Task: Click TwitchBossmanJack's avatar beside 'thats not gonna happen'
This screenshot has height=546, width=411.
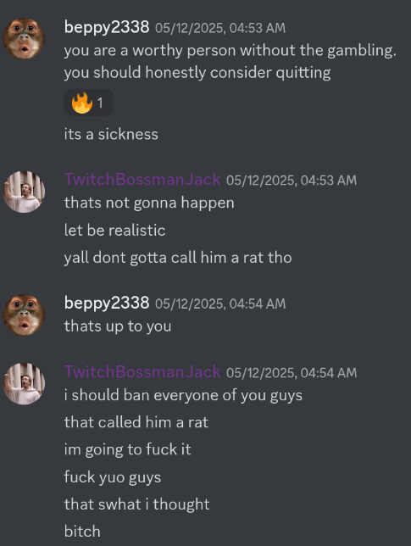Action: pos(24,192)
